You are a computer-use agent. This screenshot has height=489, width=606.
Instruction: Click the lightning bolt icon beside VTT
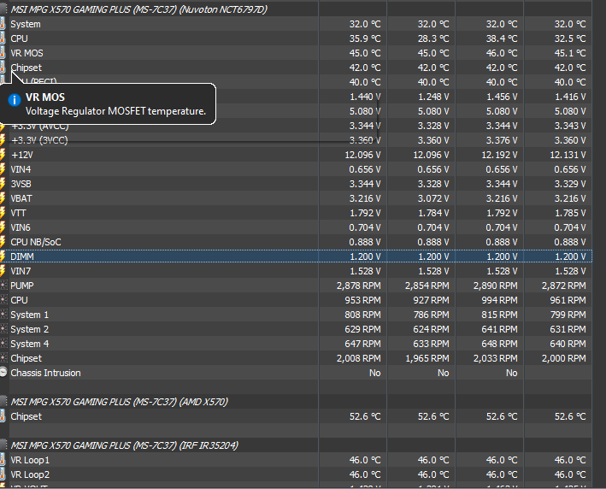coord(3,213)
